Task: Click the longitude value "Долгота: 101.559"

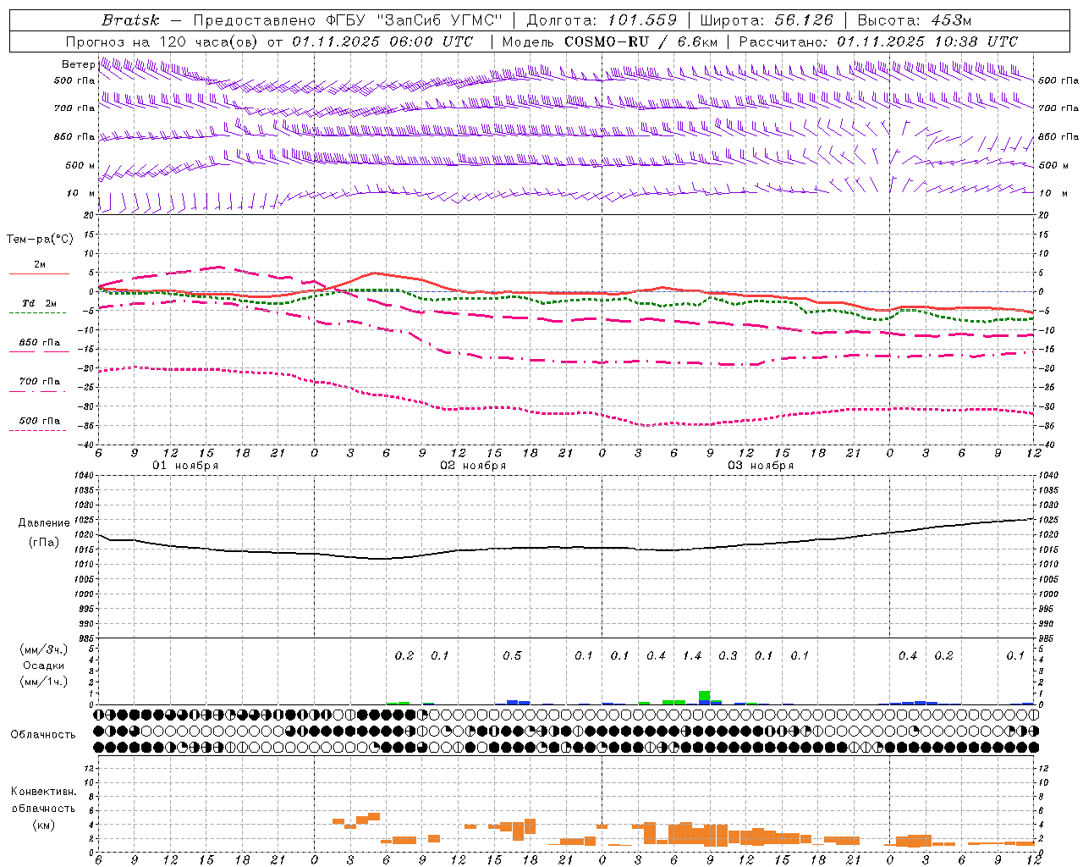Action: (x=602, y=20)
